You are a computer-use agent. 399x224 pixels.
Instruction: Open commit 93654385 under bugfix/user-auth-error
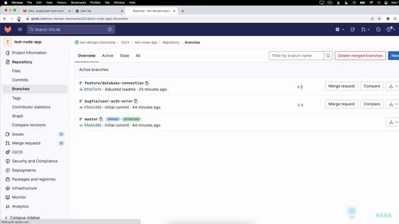[x=93, y=108]
